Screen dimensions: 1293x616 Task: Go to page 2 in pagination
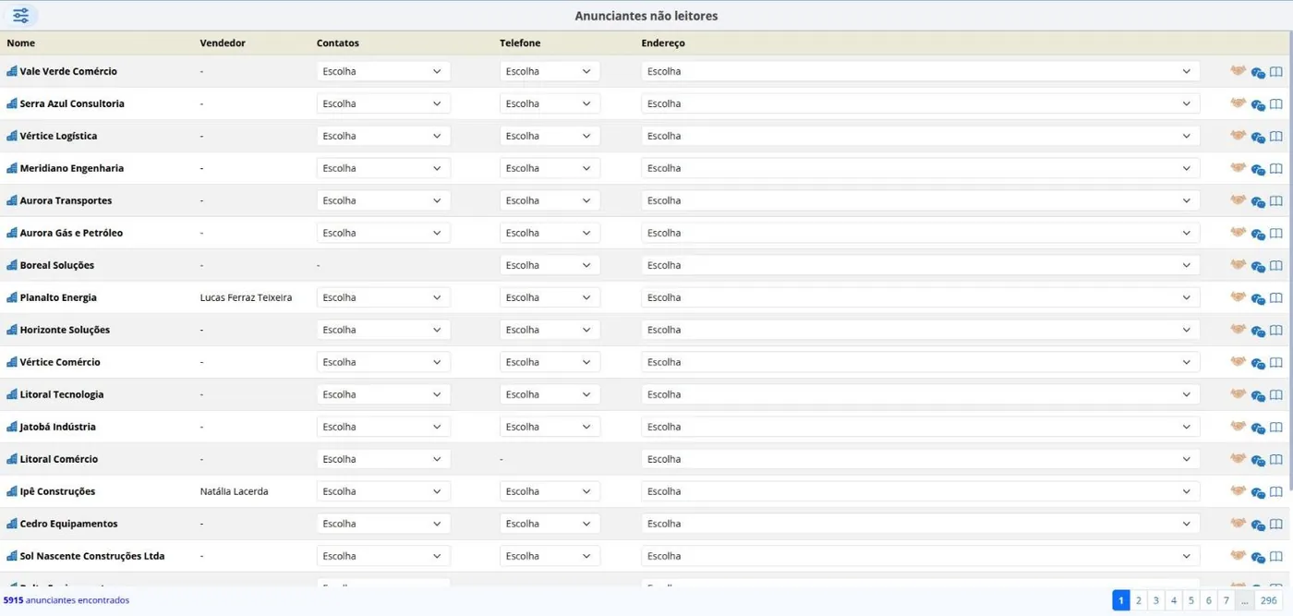click(1138, 600)
